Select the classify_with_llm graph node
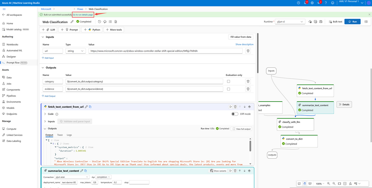The width and height of the screenshot is (372, 188). [295, 124]
